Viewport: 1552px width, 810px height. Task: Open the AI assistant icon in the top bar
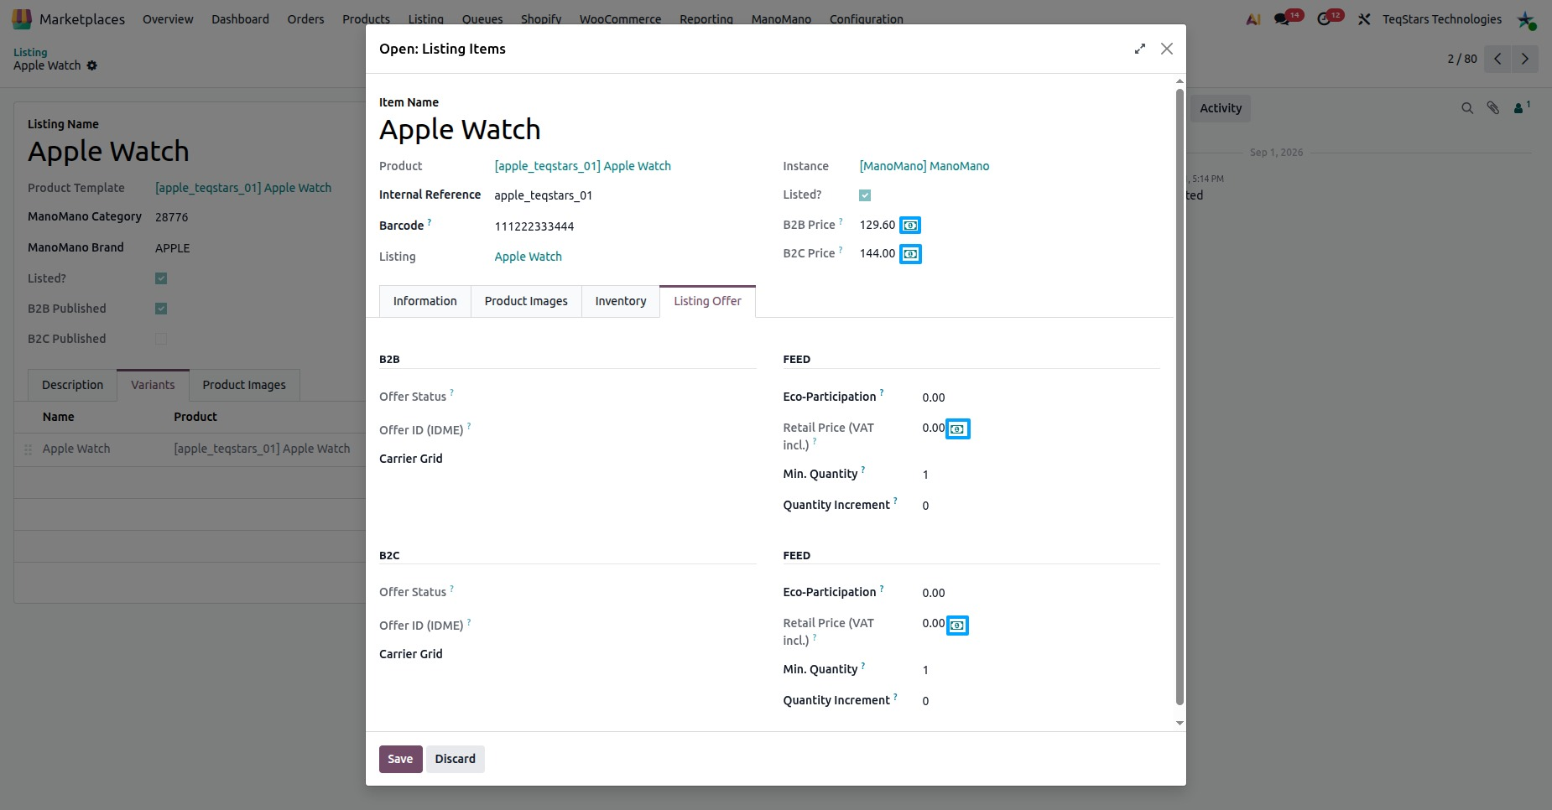pyautogui.click(x=1253, y=19)
